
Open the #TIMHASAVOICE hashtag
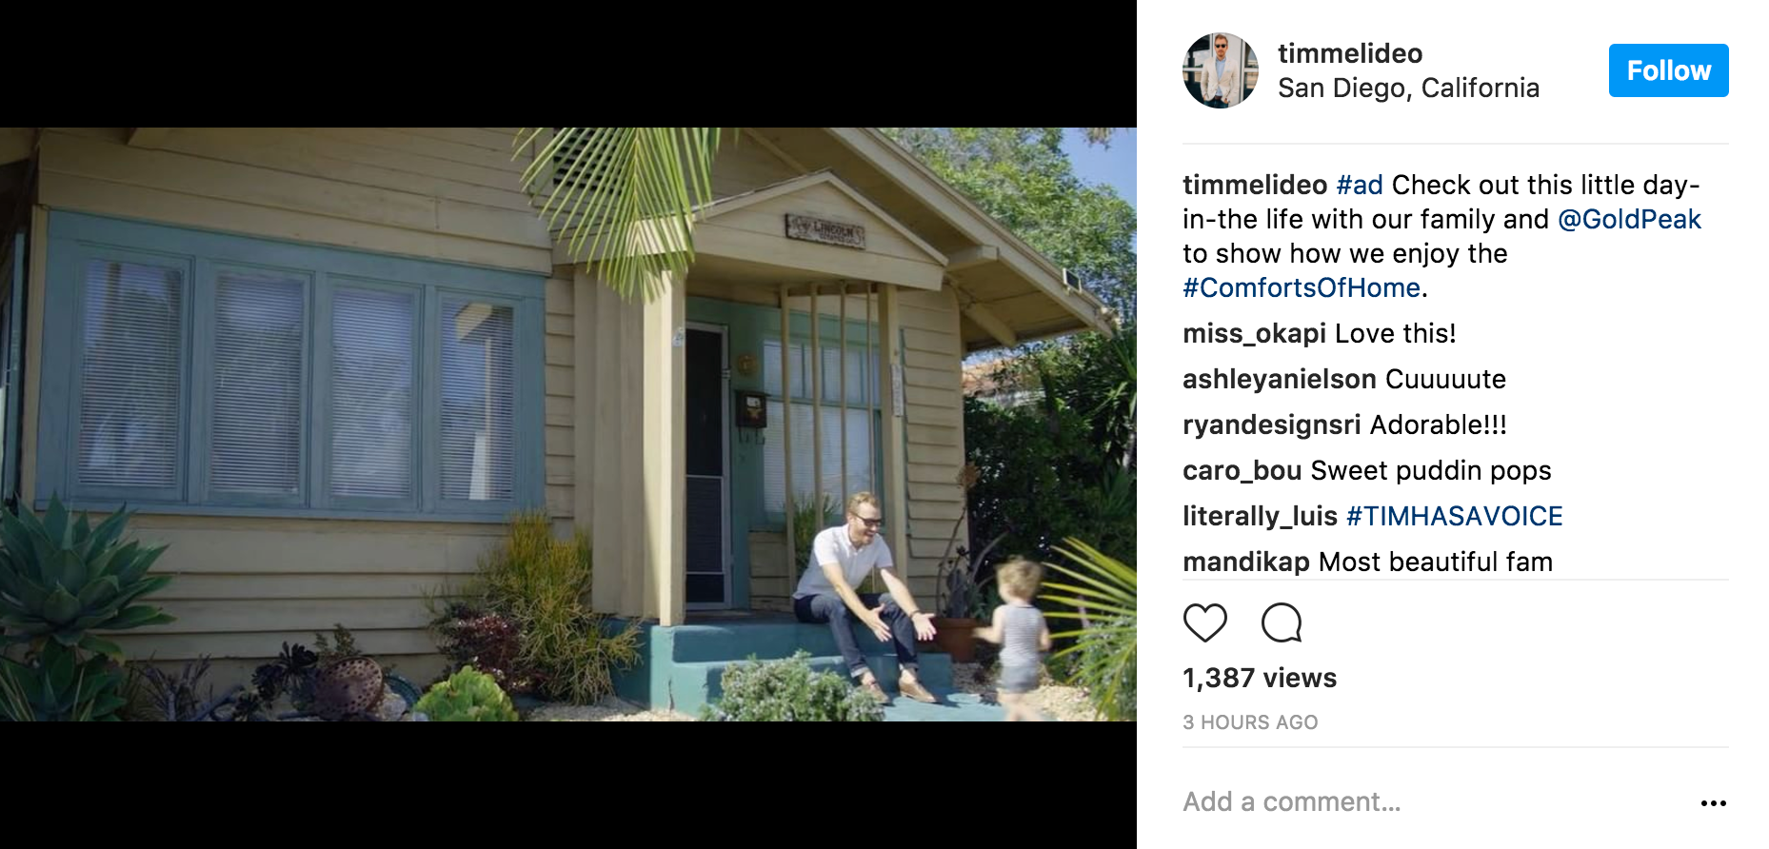click(x=1454, y=516)
